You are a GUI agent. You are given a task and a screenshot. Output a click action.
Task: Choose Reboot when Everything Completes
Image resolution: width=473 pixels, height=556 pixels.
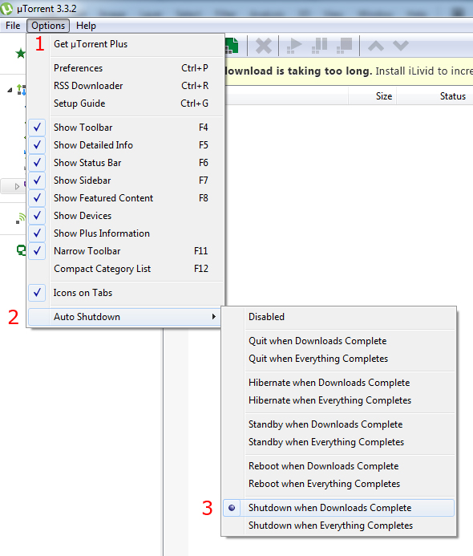(x=338, y=484)
